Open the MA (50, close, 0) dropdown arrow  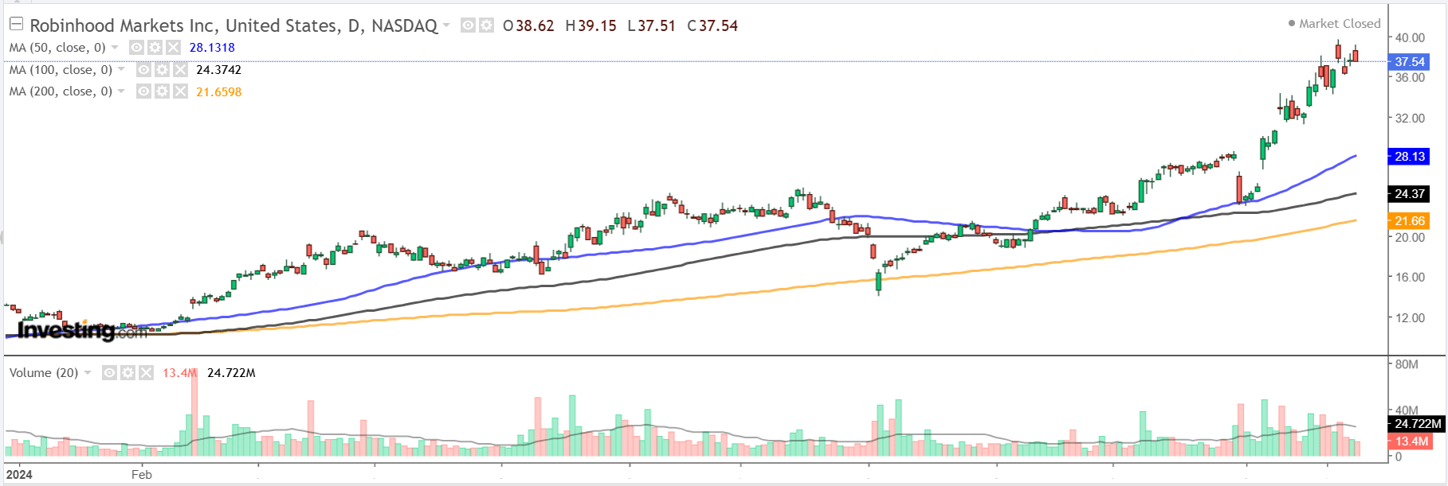coord(115,48)
